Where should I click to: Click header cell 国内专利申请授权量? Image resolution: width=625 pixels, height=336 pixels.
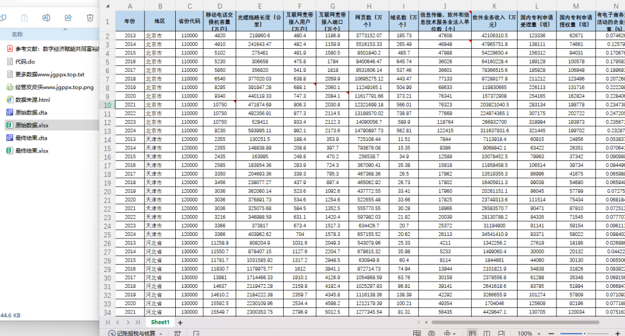tap(576, 21)
